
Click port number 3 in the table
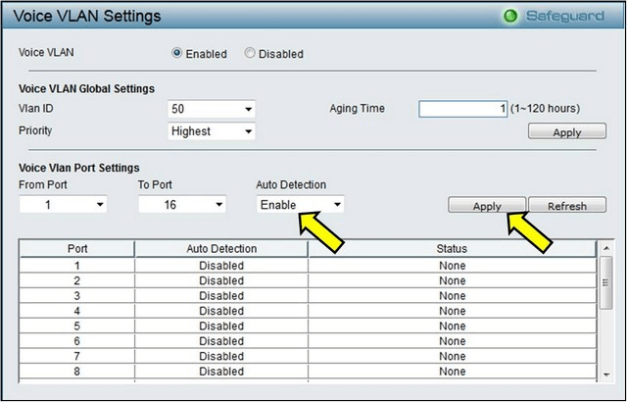click(76, 296)
